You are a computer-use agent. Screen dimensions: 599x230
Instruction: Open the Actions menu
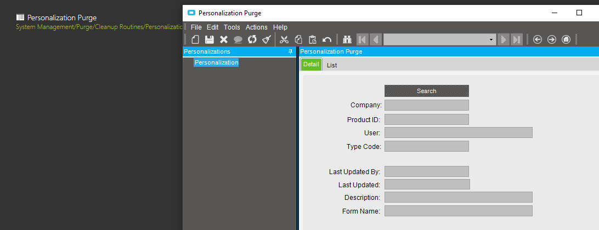[x=257, y=27]
